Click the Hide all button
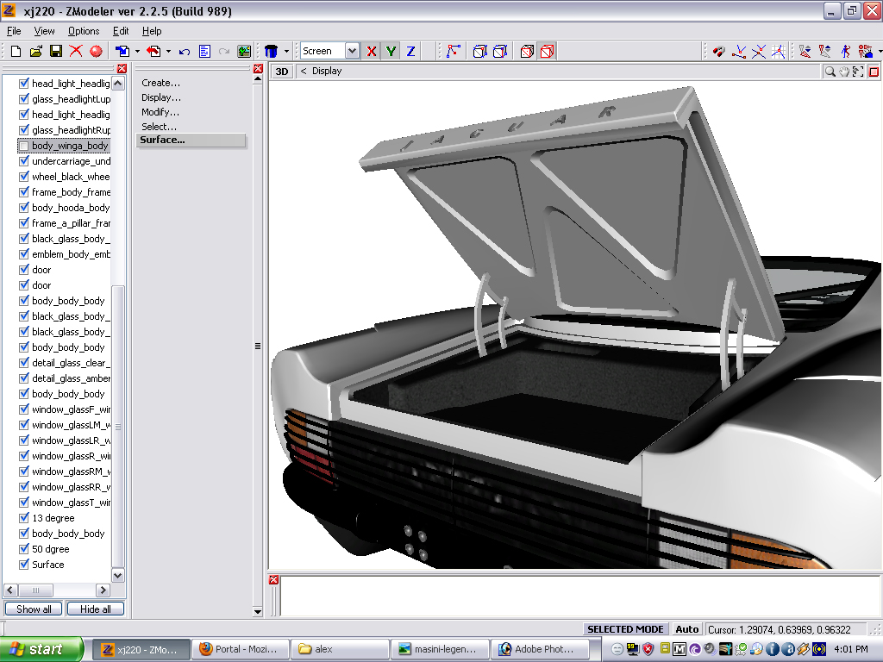 (95, 609)
